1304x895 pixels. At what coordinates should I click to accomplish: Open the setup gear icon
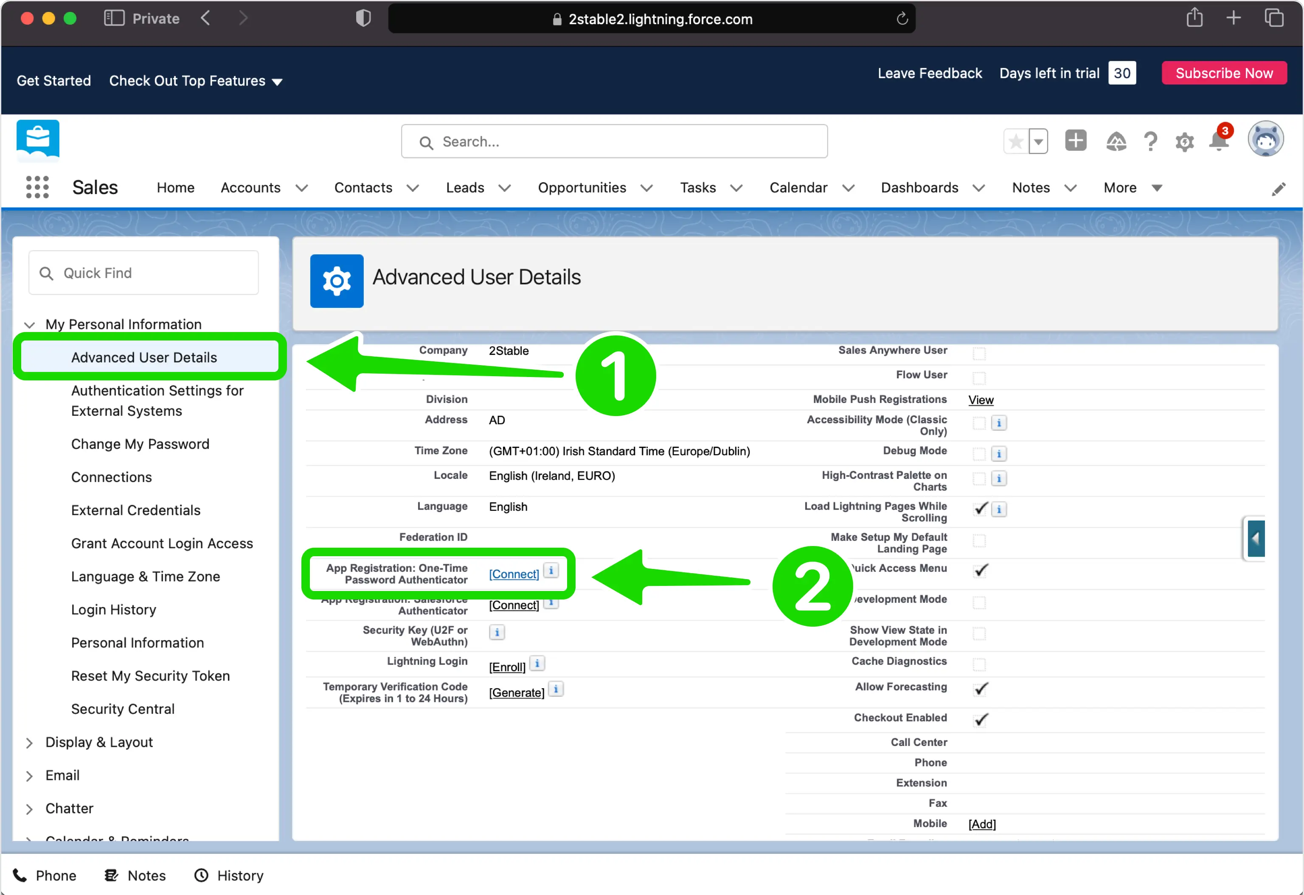[1184, 142]
